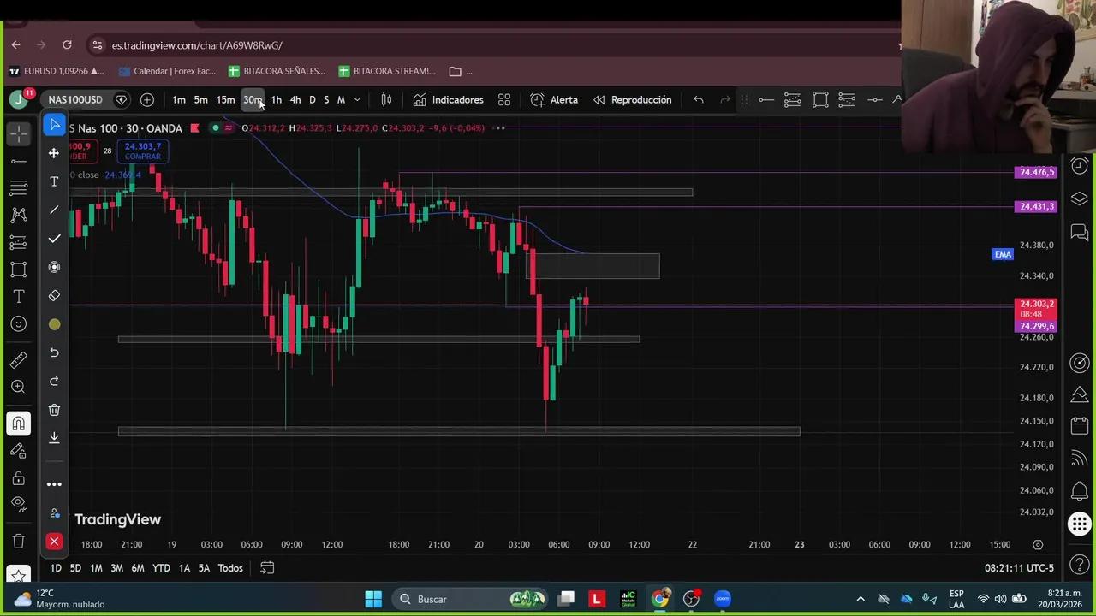Change the interval to 4h

pos(295,100)
